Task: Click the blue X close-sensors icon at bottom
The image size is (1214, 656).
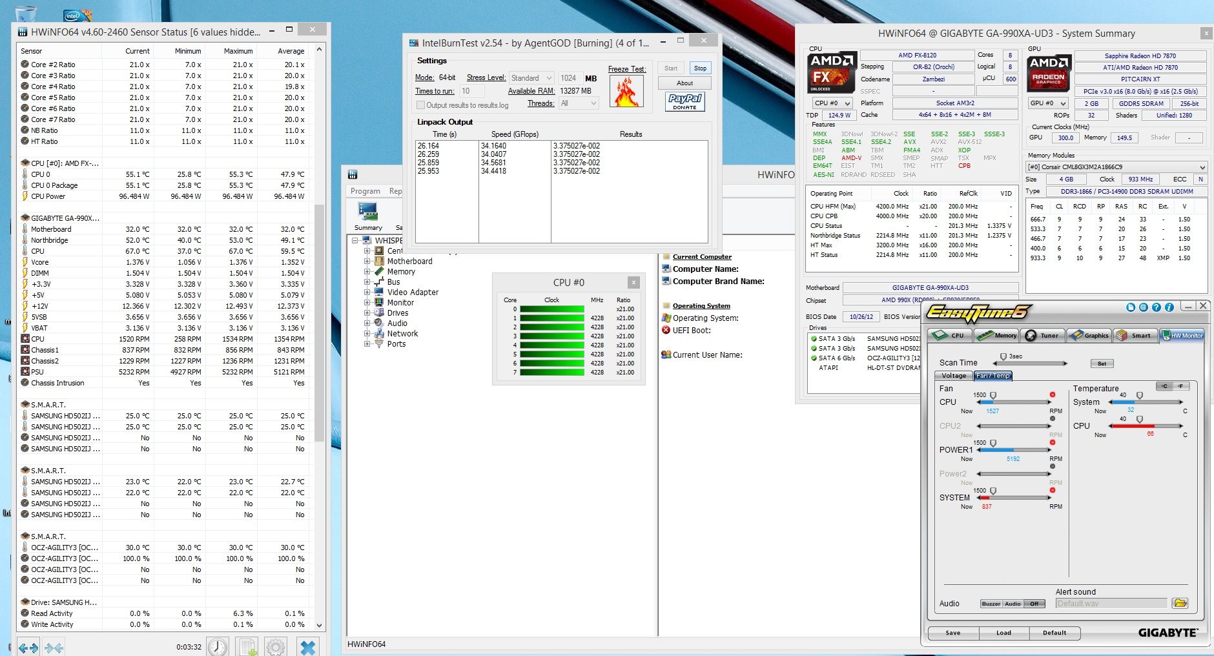Action: pyautogui.click(x=308, y=646)
